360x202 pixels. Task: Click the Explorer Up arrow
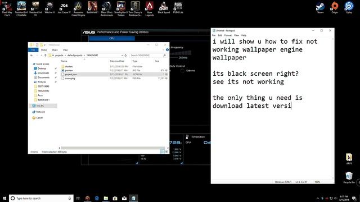point(45,56)
